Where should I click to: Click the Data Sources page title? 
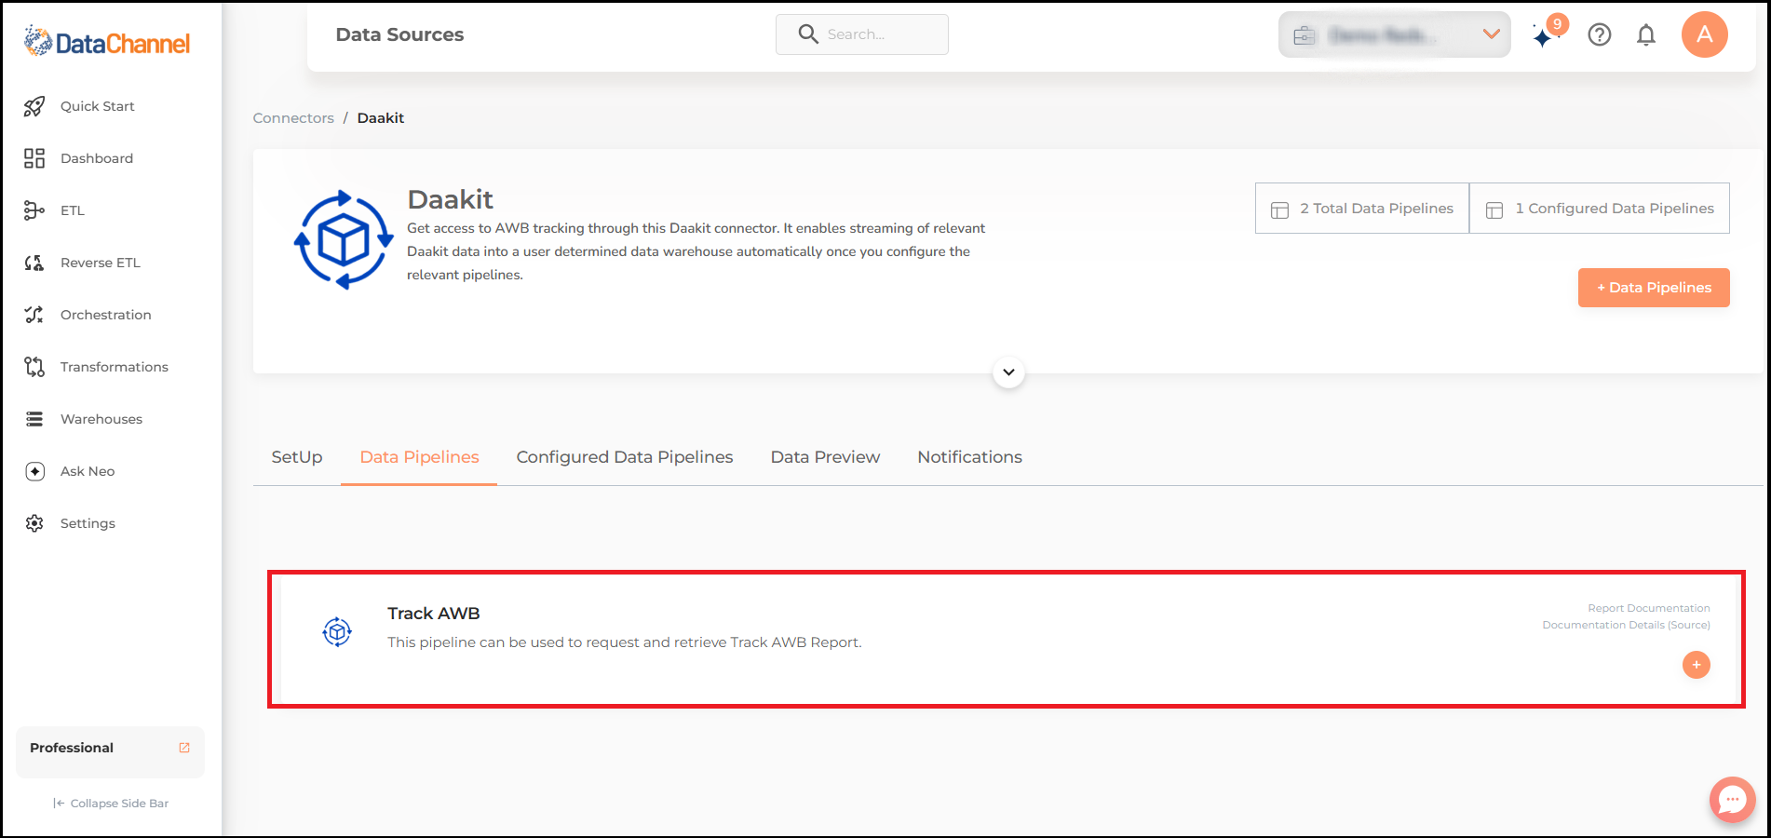399,34
